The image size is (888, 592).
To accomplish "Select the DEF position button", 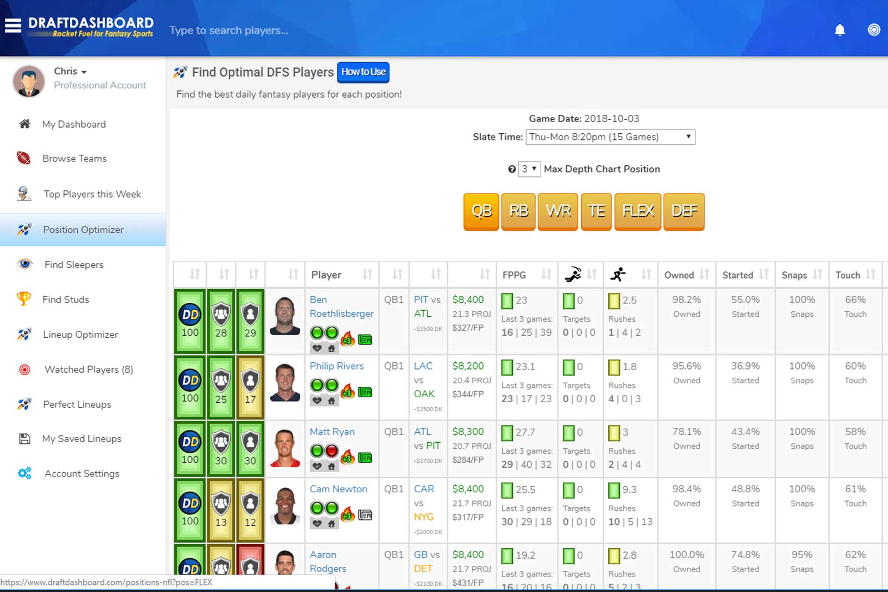I will point(684,211).
